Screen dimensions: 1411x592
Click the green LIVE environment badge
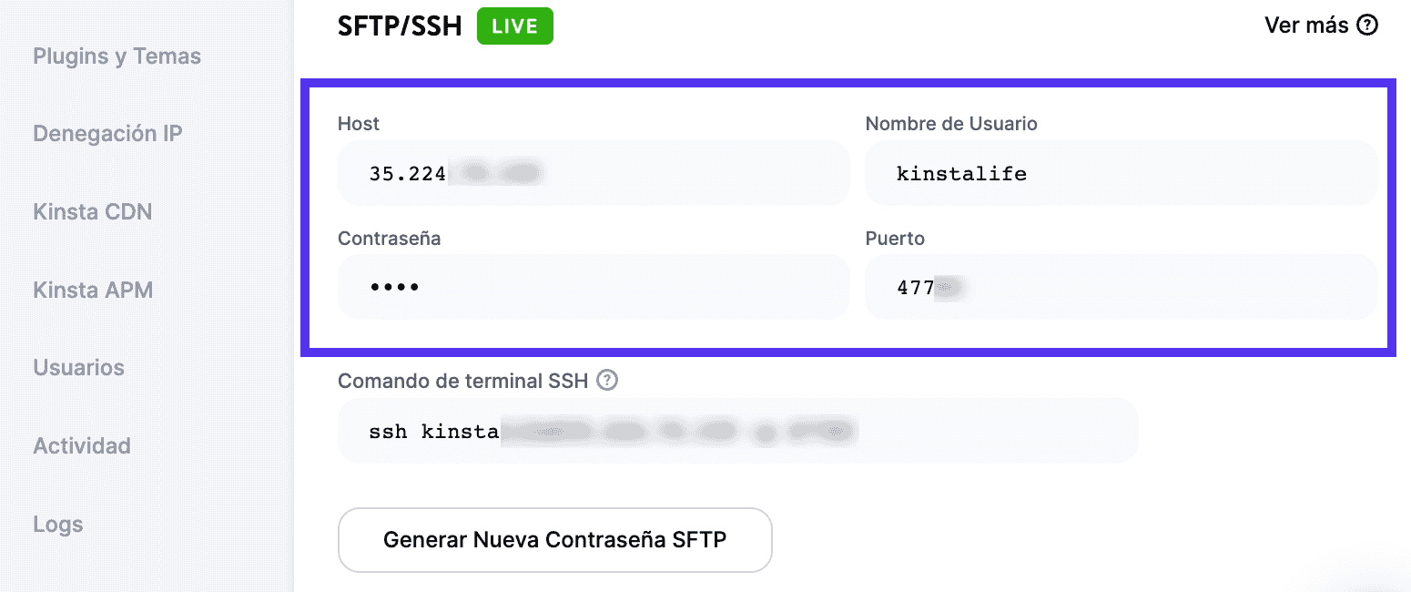(514, 26)
